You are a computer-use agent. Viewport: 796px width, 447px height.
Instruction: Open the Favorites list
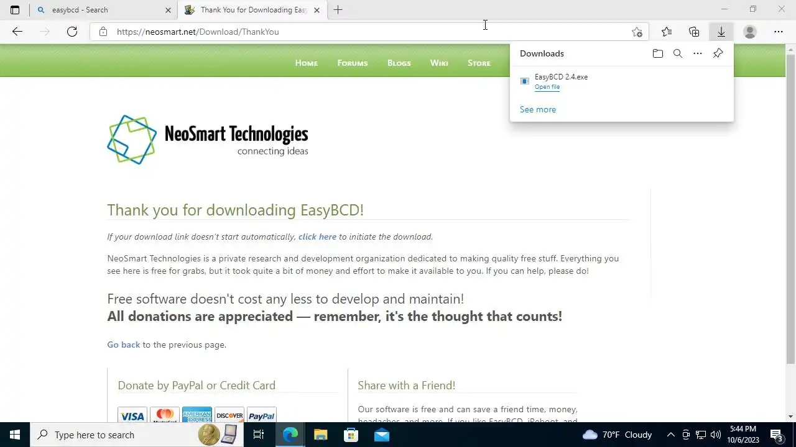pos(667,32)
